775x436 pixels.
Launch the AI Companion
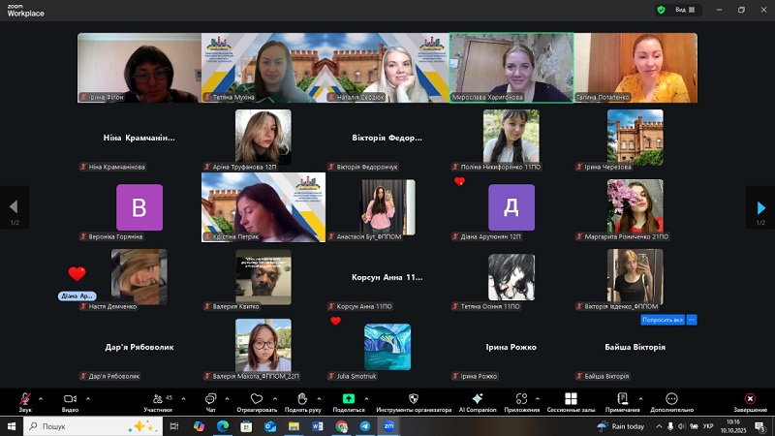click(x=477, y=400)
